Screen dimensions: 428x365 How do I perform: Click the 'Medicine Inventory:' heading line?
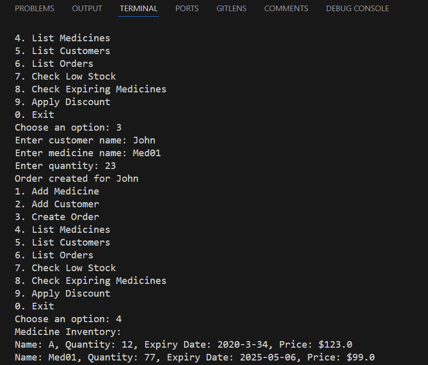click(68, 332)
